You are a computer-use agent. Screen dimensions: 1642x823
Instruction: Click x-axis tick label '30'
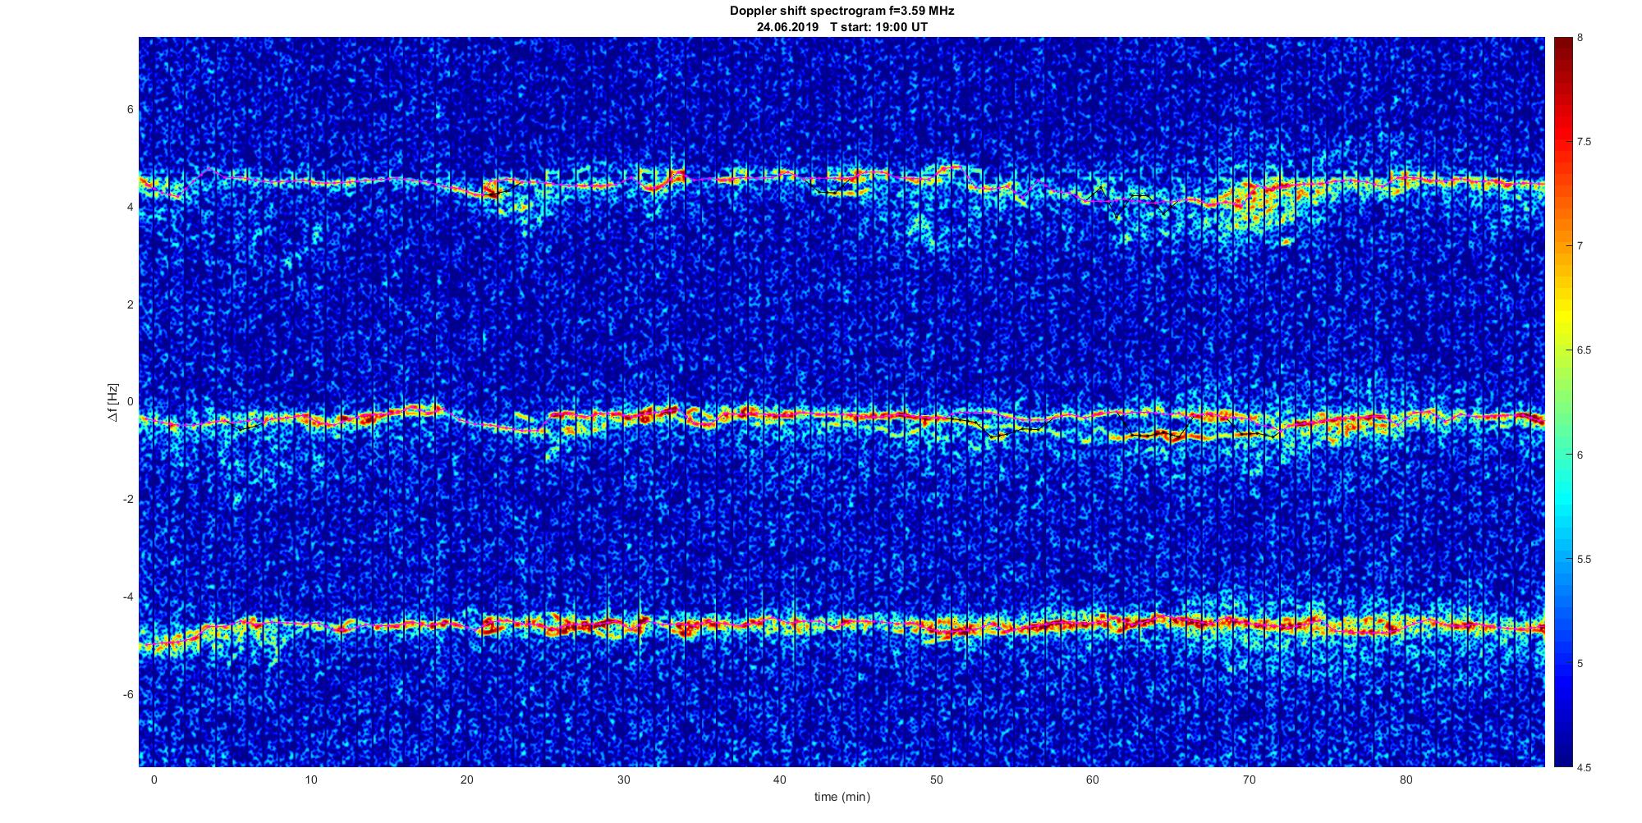(623, 780)
